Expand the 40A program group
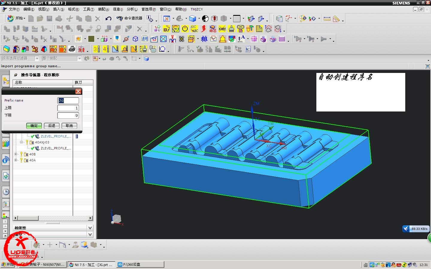 pyautogui.click(x=16, y=160)
